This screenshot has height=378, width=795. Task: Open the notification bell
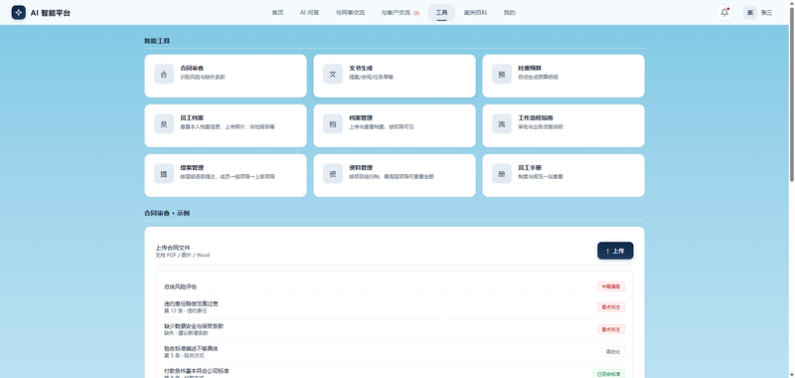724,13
